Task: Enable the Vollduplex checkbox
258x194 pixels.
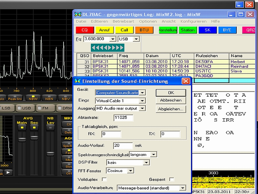Action: tap(104, 179)
